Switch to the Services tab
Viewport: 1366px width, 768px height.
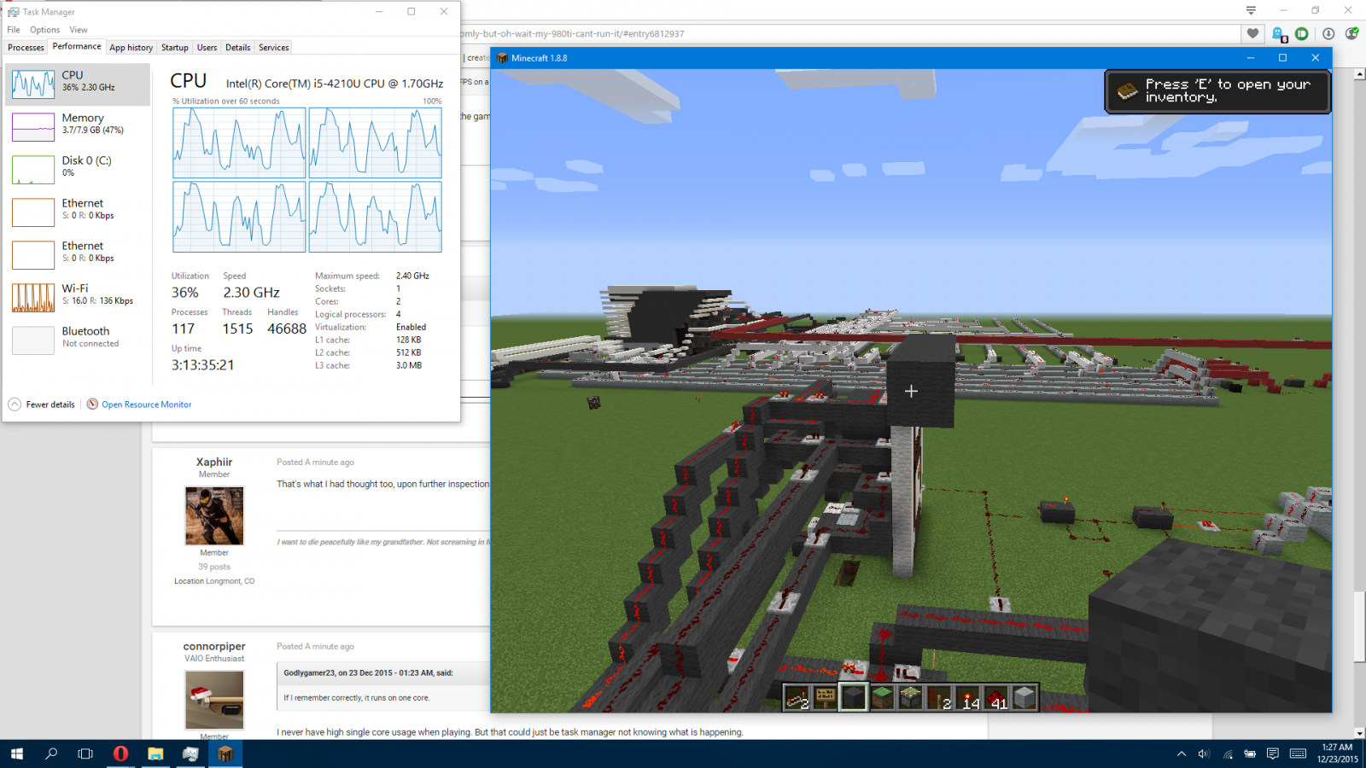[274, 48]
